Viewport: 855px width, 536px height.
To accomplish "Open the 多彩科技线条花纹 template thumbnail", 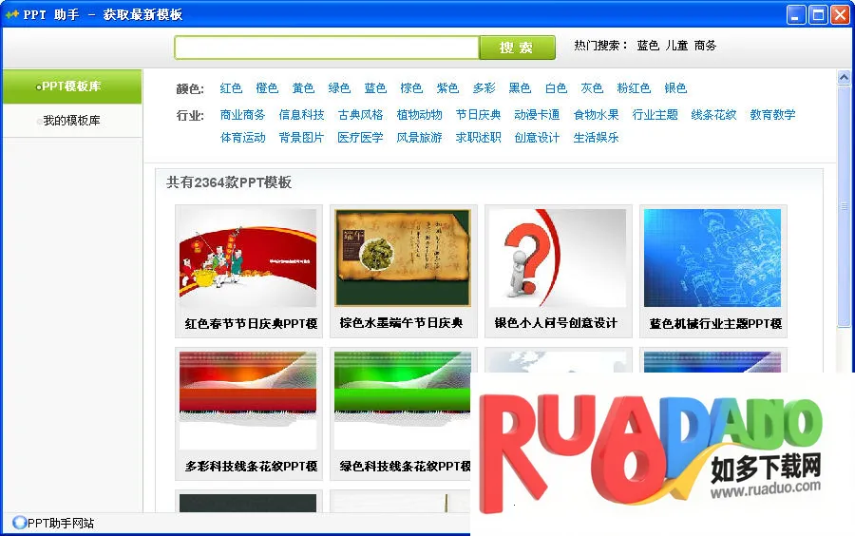I will (x=248, y=399).
